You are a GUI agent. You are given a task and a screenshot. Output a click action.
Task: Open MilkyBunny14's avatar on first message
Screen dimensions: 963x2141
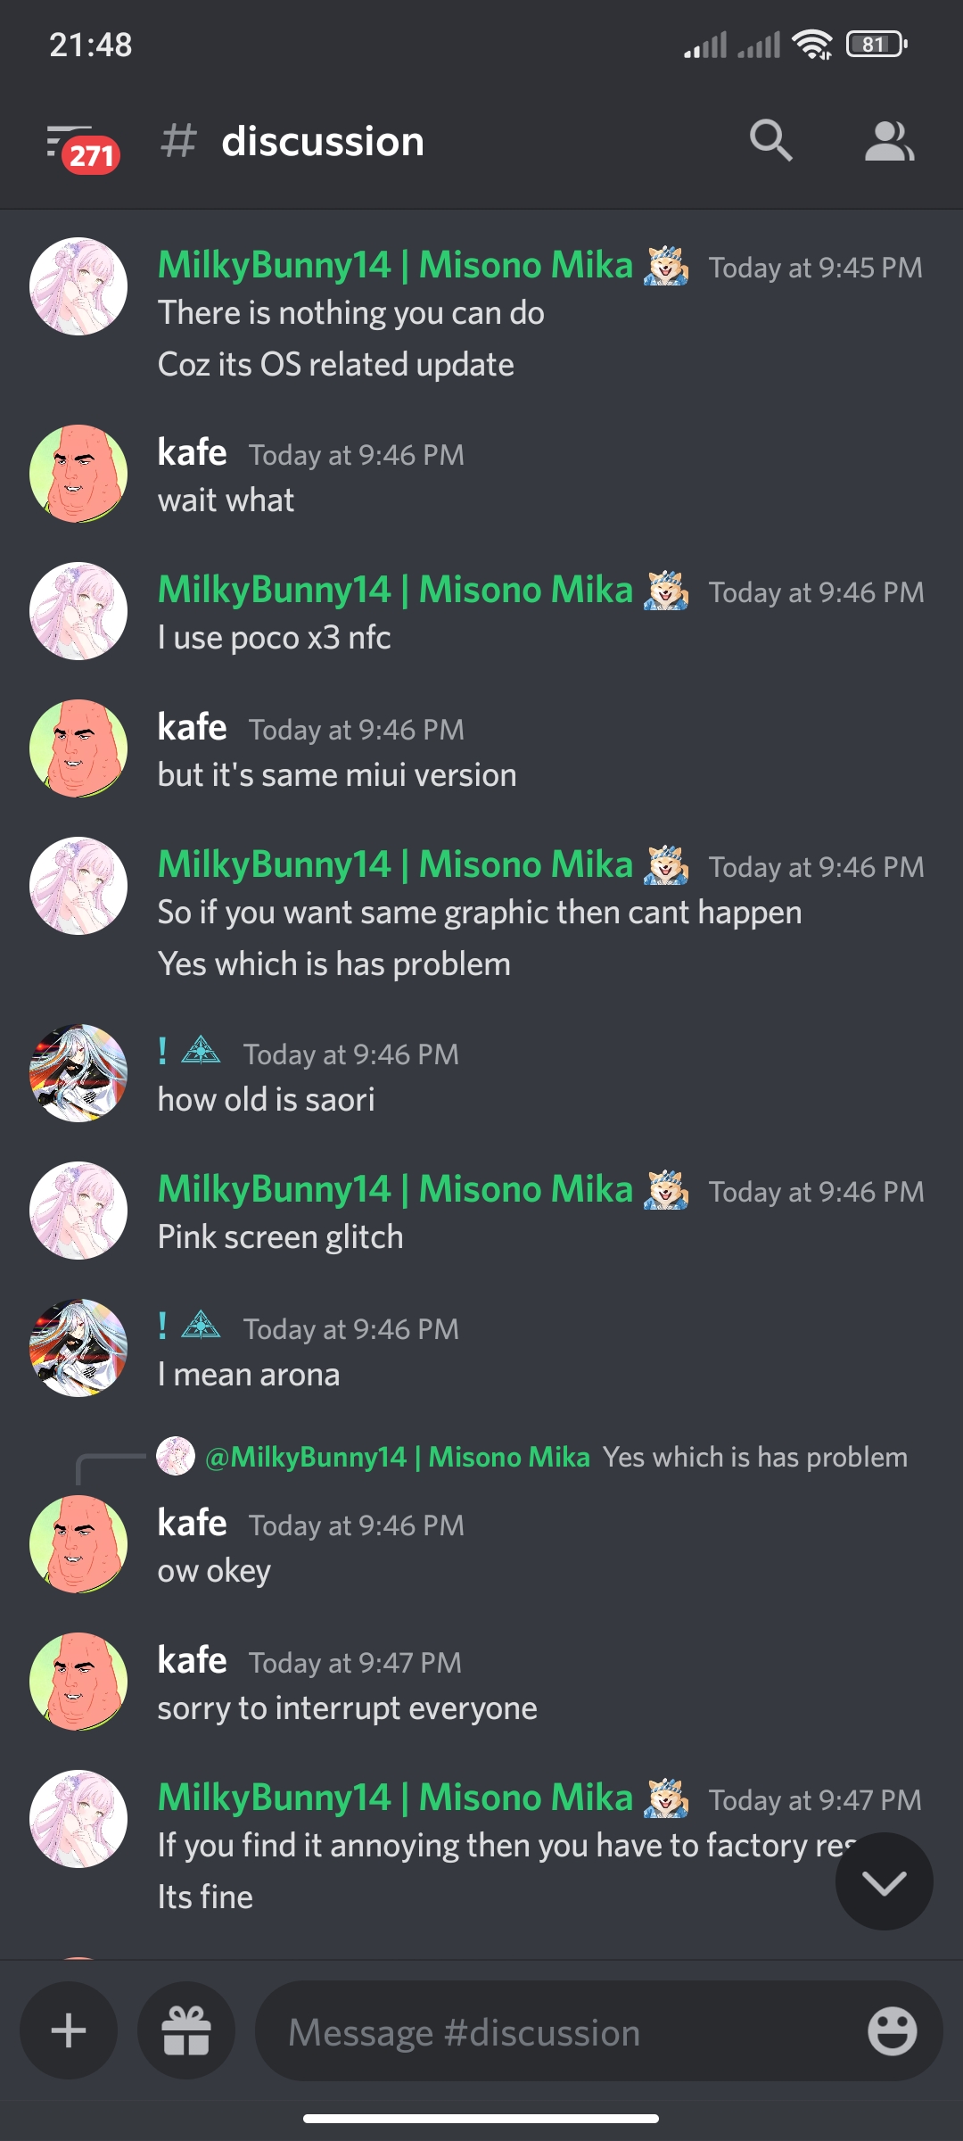78,286
